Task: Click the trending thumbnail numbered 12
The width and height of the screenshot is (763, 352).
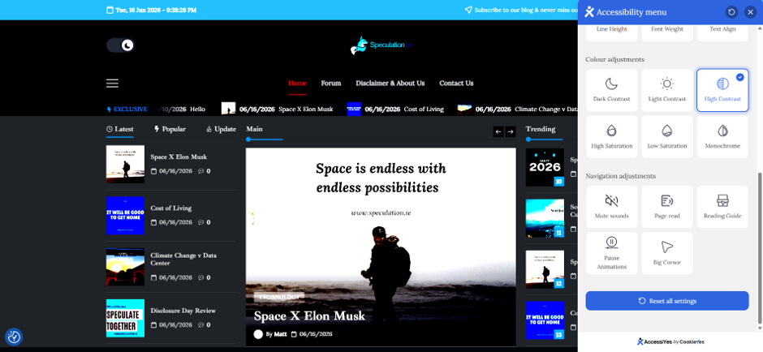Action: tap(545, 269)
